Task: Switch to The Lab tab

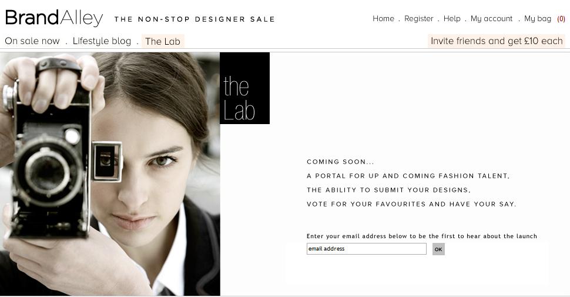Action: [x=163, y=42]
